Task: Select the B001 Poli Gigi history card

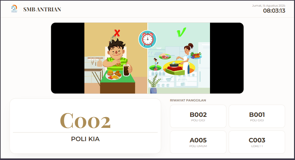Action: 257,116
